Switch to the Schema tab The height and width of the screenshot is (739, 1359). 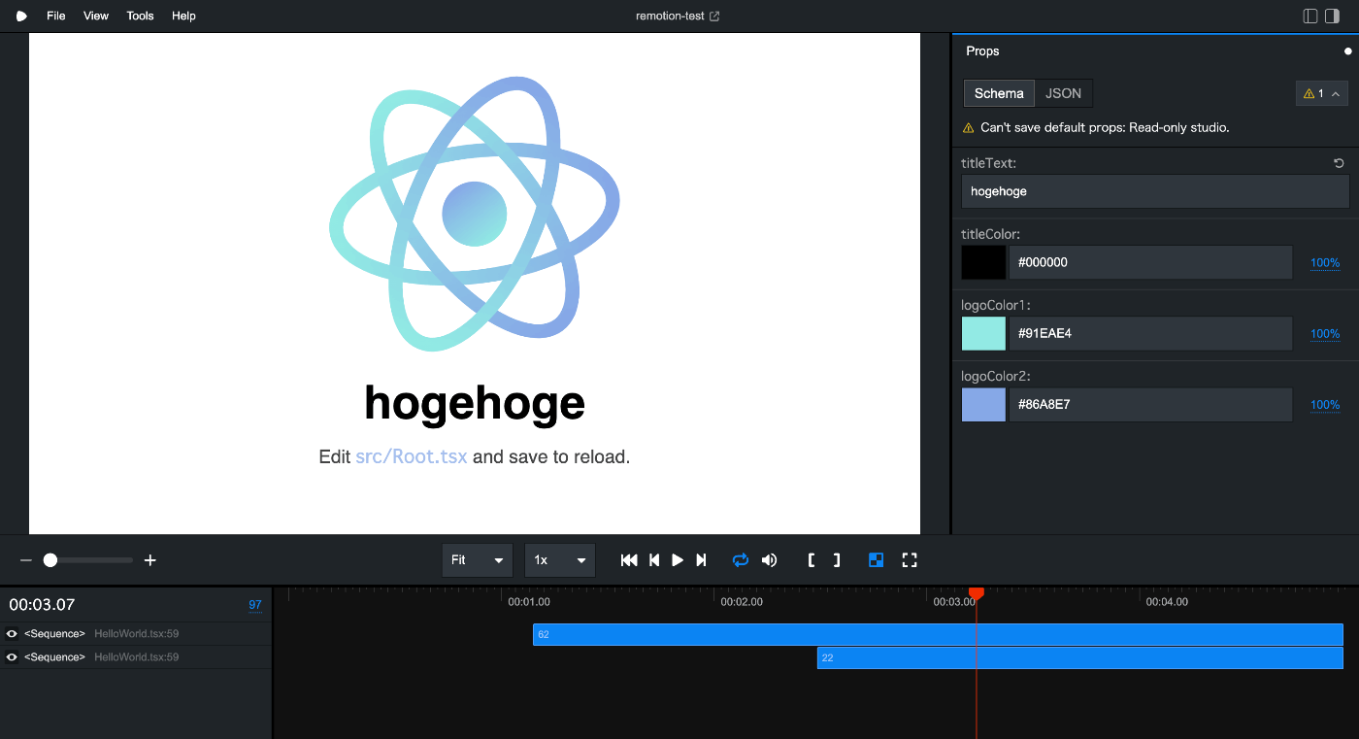(x=999, y=94)
